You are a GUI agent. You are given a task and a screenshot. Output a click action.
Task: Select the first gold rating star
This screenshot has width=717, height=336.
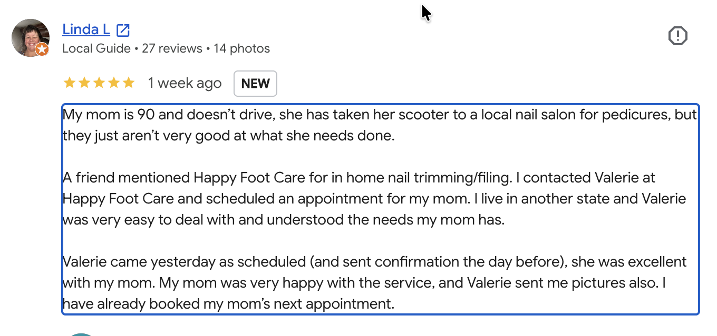[69, 83]
